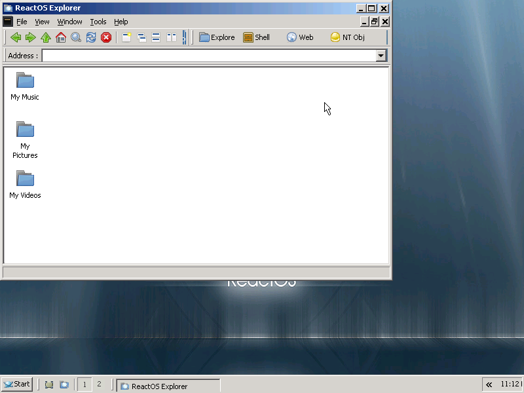Open the Help menu

121,22
